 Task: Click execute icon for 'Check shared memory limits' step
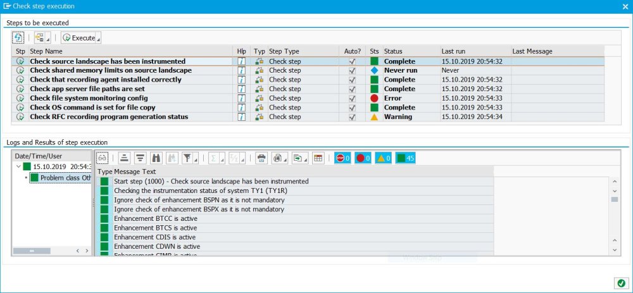[20, 70]
